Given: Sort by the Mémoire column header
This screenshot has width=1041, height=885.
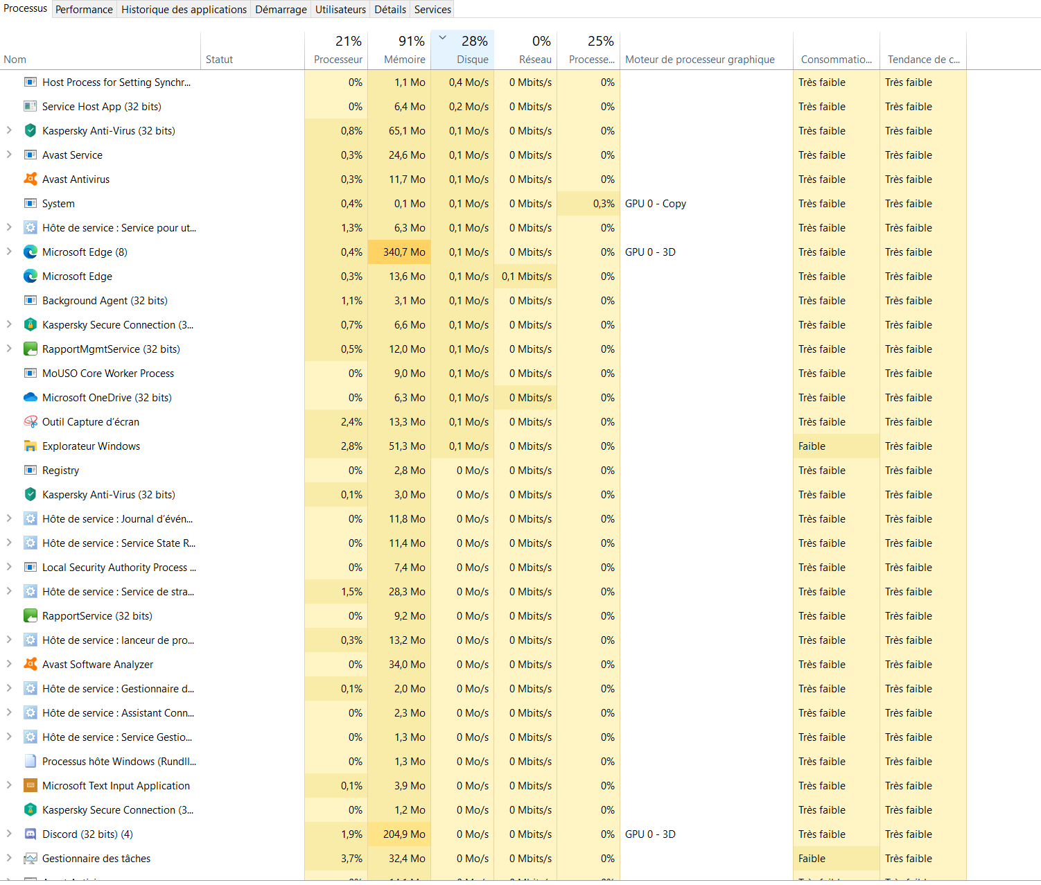Looking at the screenshot, I should click(x=399, y=51).
